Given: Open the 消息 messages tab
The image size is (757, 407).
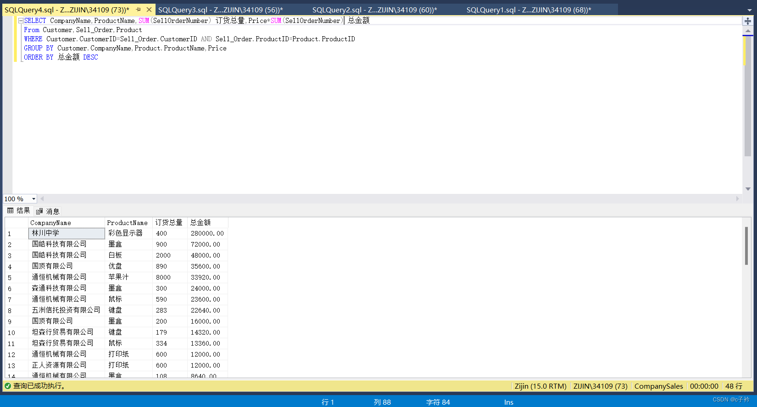Looking at the screenshot, I should click(48, 211).
